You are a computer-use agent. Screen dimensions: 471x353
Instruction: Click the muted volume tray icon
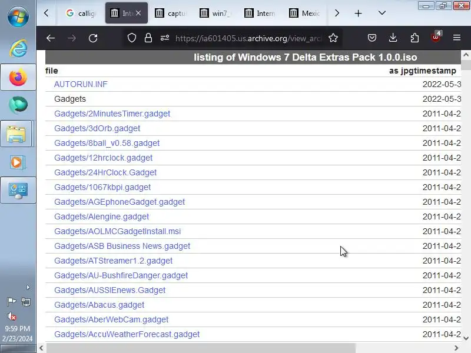coord(11,316)
